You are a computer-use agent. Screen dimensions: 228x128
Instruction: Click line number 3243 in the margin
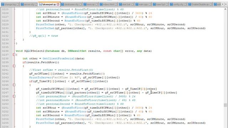[x=5, y=78]
